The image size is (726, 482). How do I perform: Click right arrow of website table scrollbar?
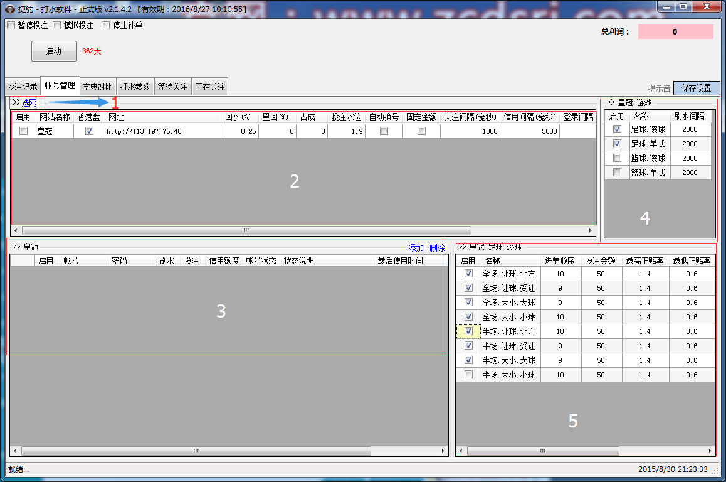pyautogui.click(x=591, y=230)
